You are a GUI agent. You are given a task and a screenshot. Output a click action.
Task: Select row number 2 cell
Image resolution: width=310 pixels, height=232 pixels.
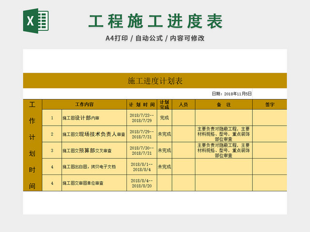(52, 134)
